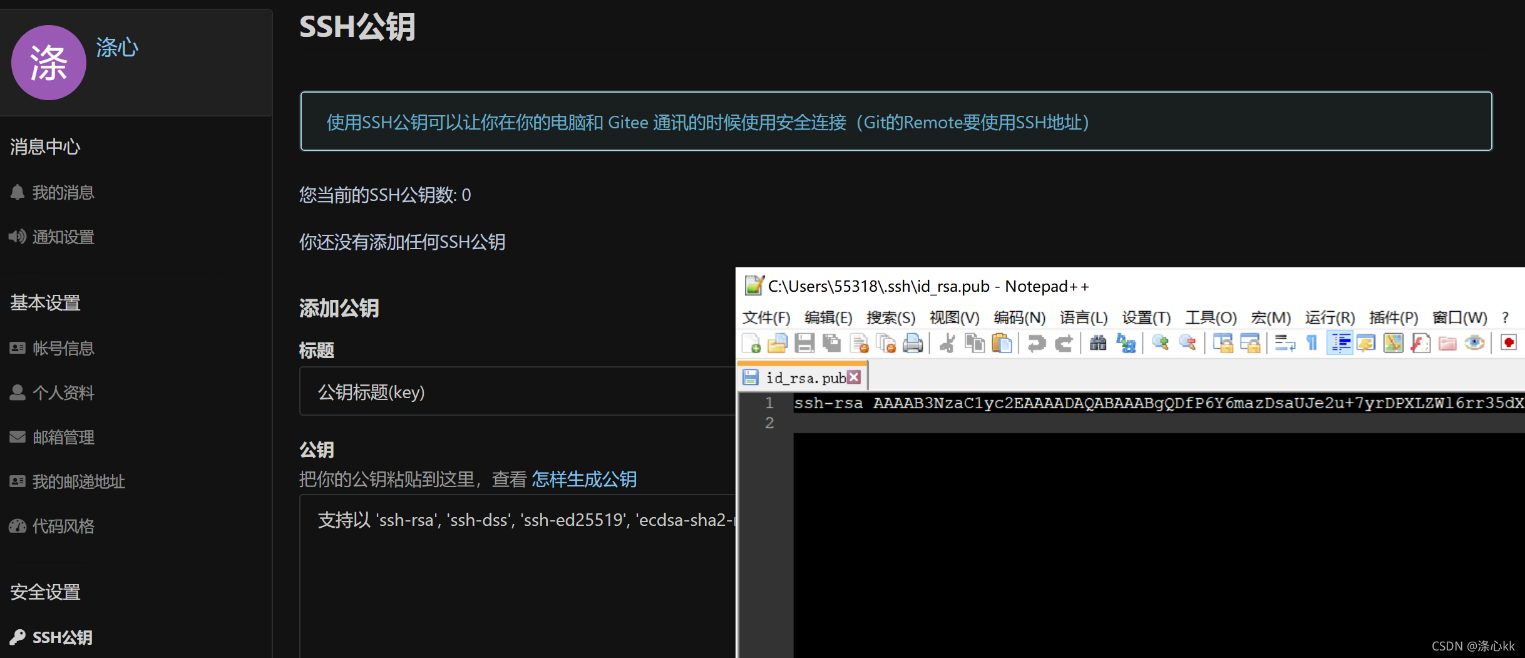Click the Undo arrow in Notepad++ toolbar
1525x658 pixels.
pyautogui.click(x=1036, y=343)
